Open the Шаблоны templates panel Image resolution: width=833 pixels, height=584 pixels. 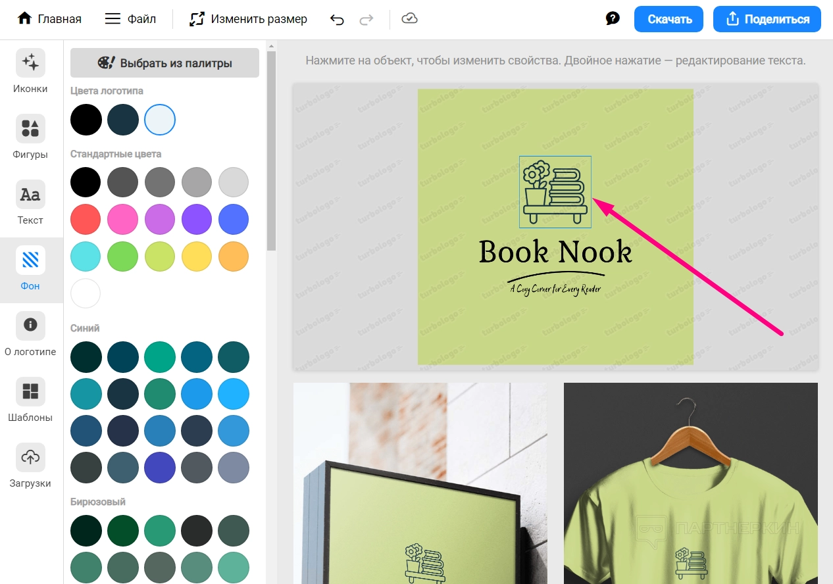[30, 400]
